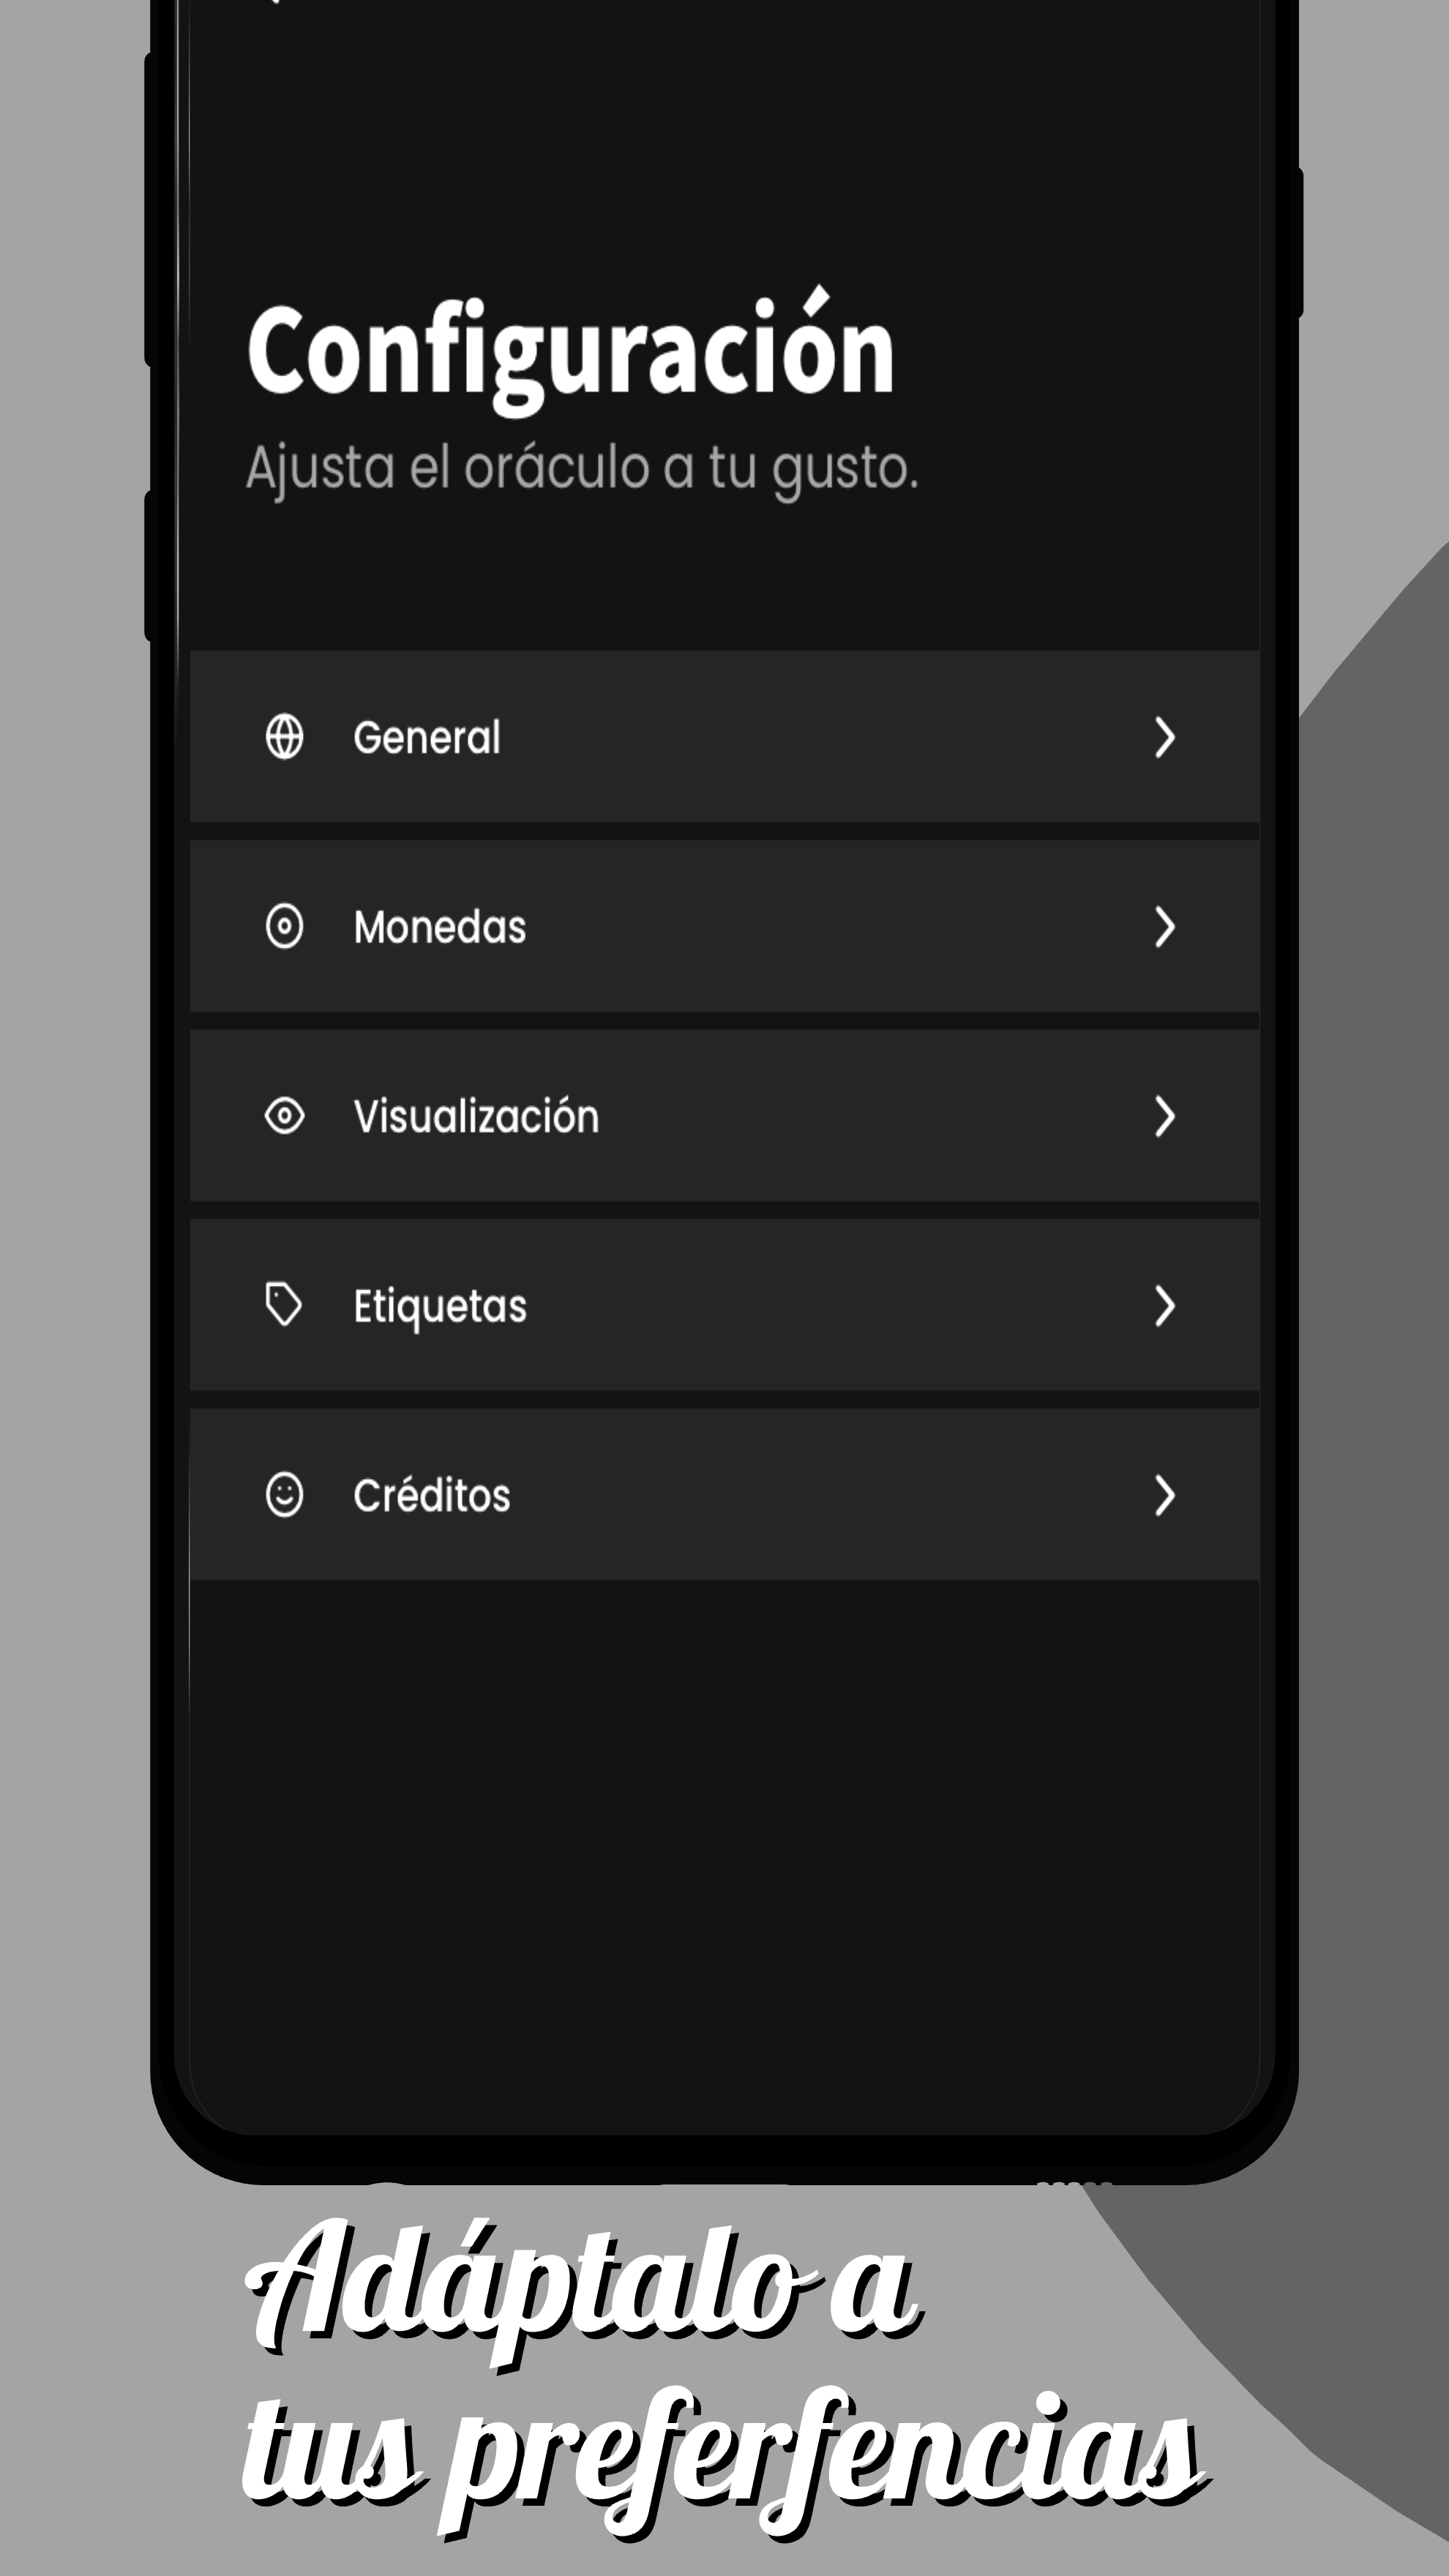The image size is (1449, 2576).
Task: Expand the Visualización row chevron
Action: [1164, 1116]
